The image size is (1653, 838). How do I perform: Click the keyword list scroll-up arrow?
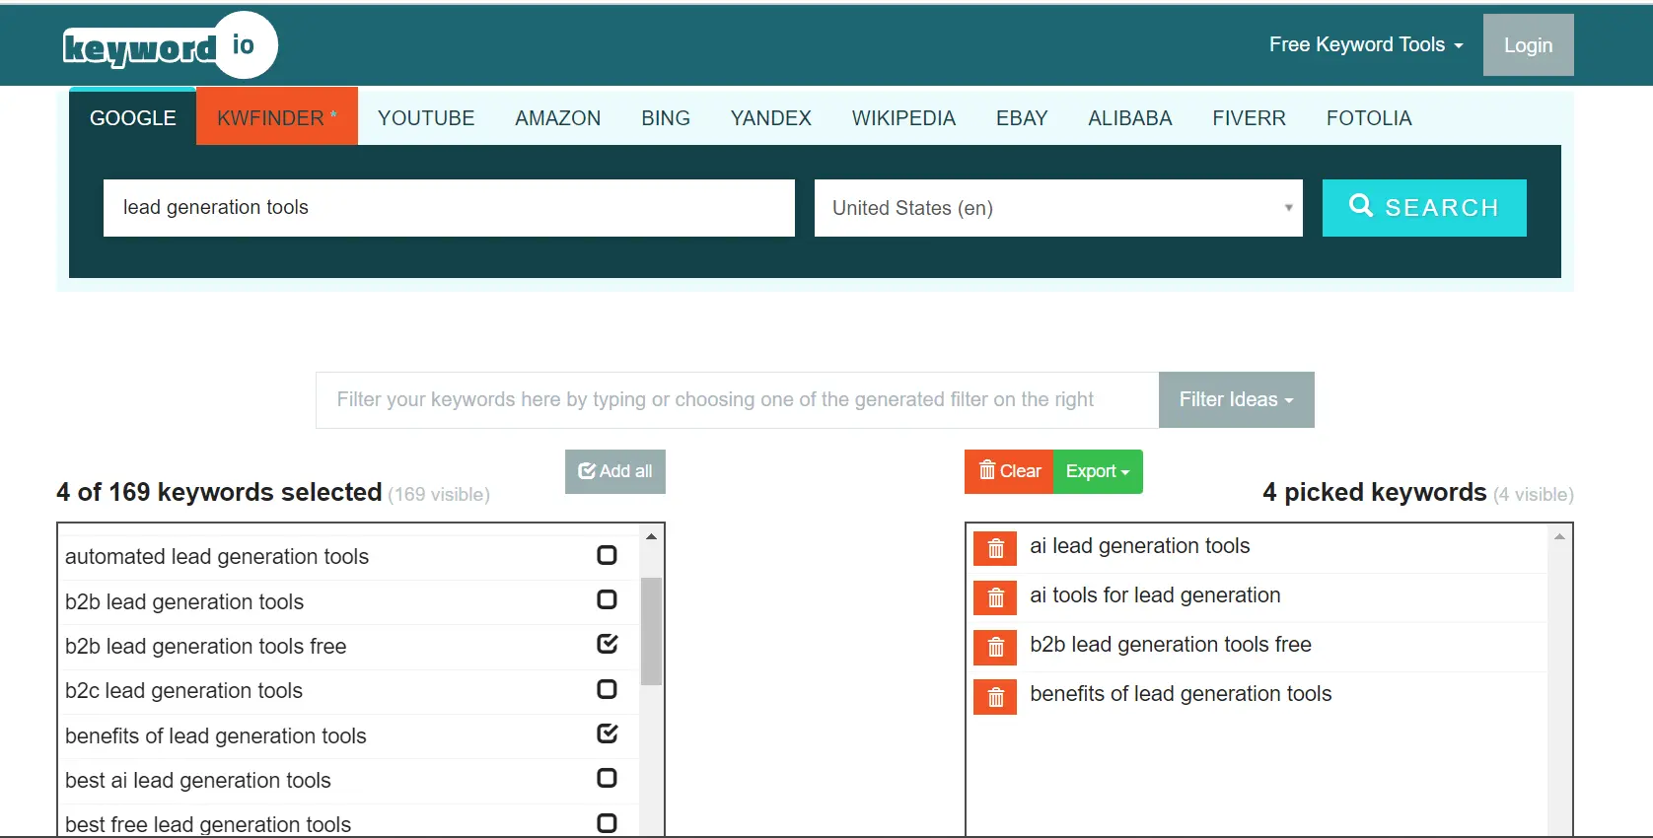[651, 536]
